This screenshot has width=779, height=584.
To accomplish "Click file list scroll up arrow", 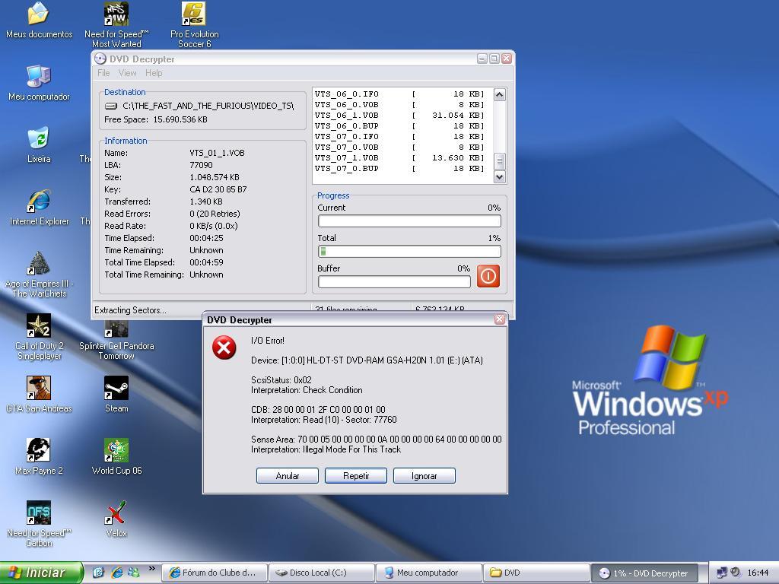I will [500, 94].
